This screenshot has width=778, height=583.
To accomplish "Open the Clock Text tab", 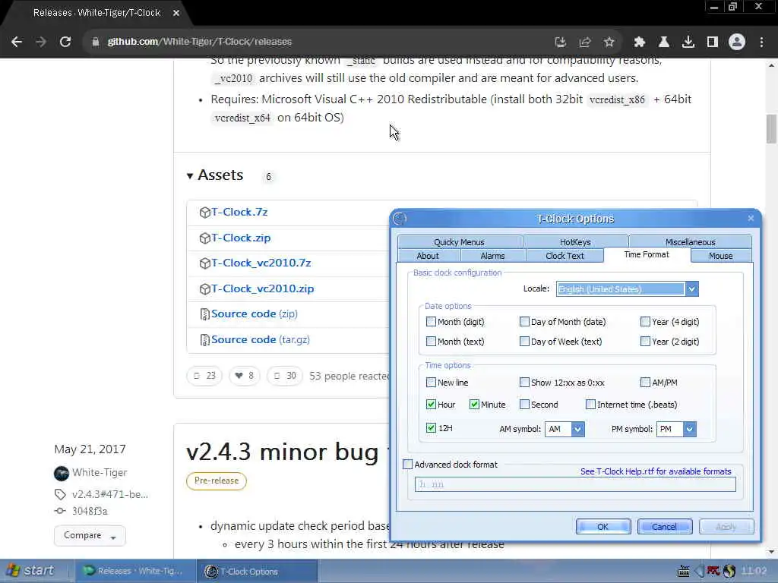I will tap(565, 256).
